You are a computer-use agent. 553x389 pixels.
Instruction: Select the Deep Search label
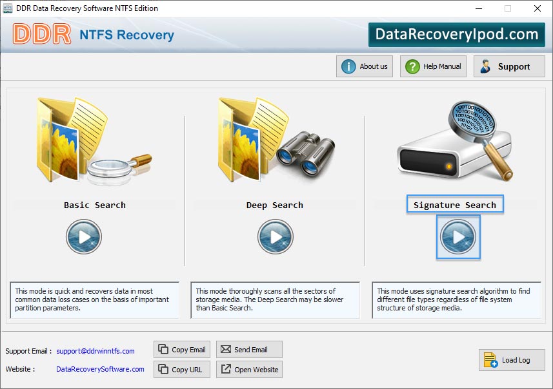(275, 205)
